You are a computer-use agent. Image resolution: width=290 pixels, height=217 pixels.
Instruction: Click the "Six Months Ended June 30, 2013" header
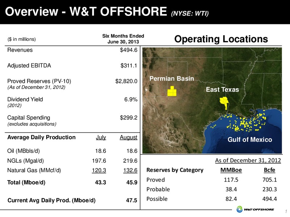pyautogui.click(x=123, y=39)
